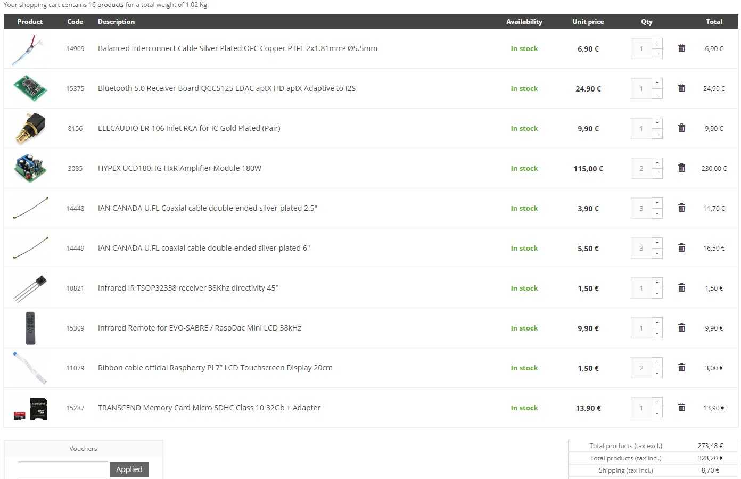741x479 pixels.
Task: Open the U.FL 2.5" cable thumbnail
Action: coord(30,208)
